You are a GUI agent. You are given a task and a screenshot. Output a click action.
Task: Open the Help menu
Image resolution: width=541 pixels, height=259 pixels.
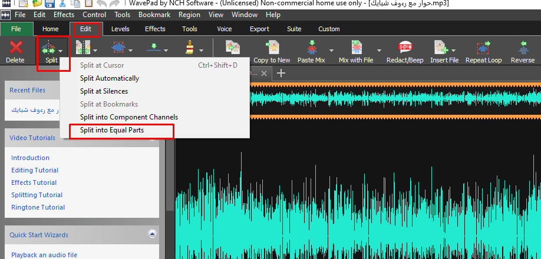(273, 15)
